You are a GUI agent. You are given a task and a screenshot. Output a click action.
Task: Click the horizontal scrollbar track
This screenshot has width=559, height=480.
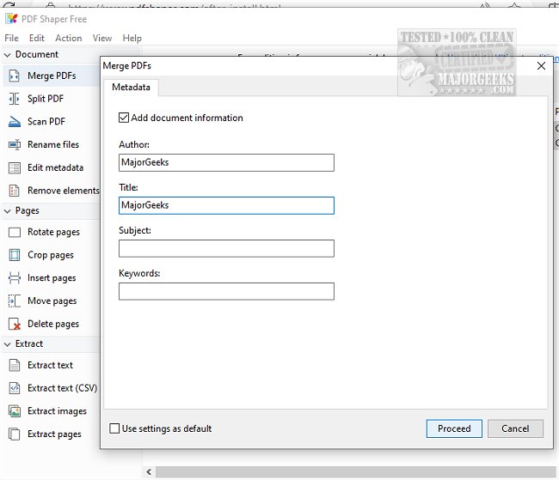point(355,472)
